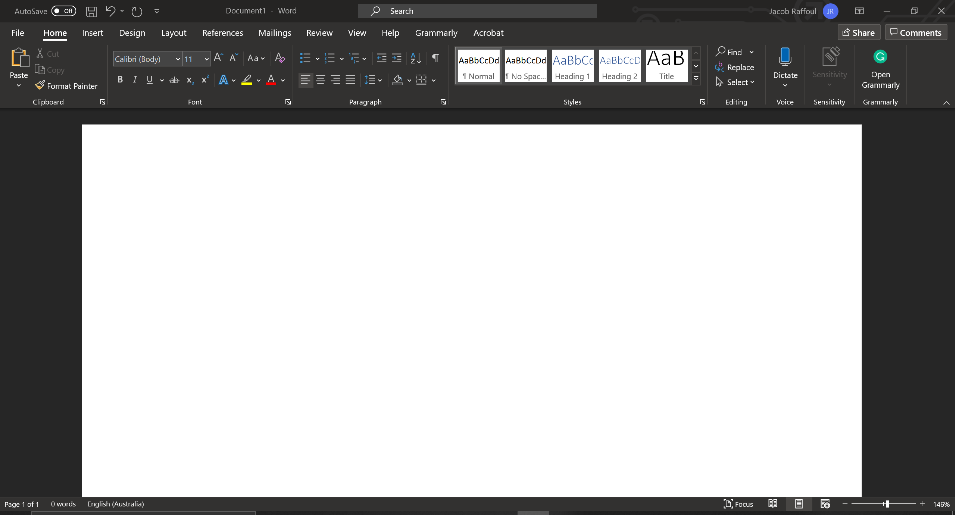Expand the Styles gallery More arrow
This screenshot has width=959, height=515.
[x=696, y=79]
